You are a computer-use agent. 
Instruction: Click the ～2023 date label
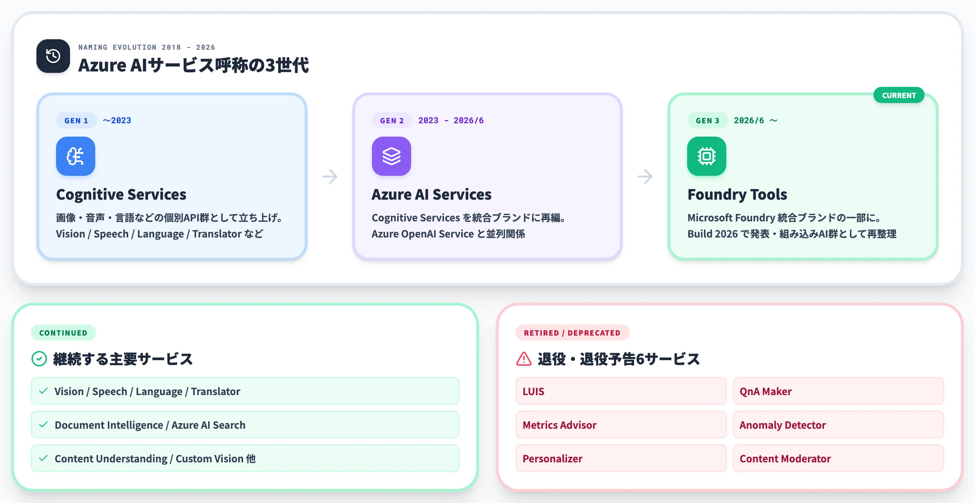coord(117,120)
